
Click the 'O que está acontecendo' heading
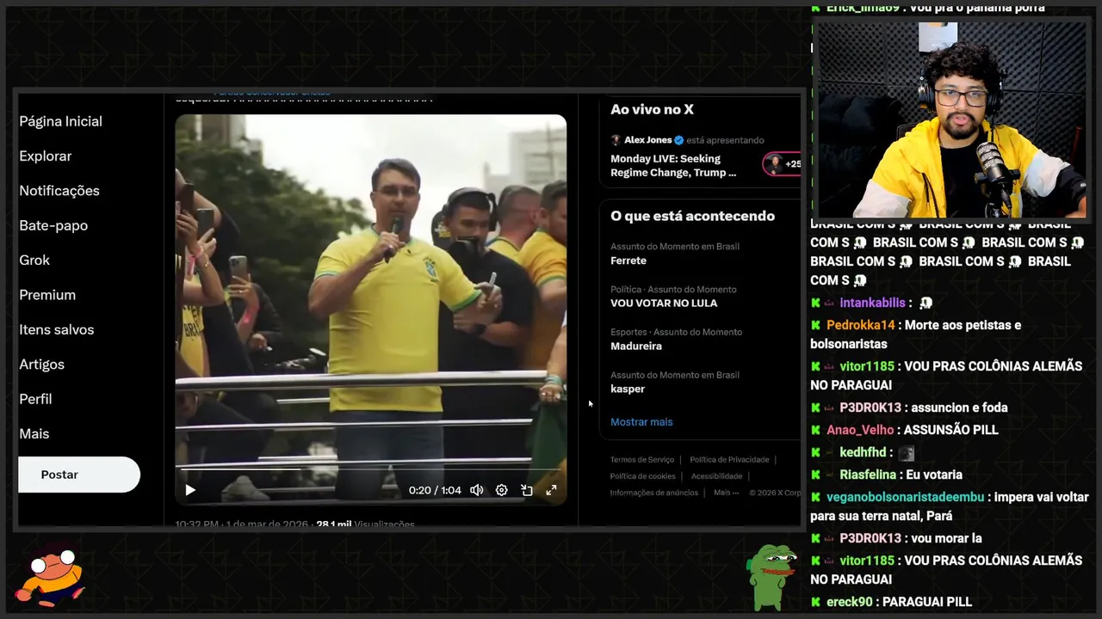click(692, 216)
